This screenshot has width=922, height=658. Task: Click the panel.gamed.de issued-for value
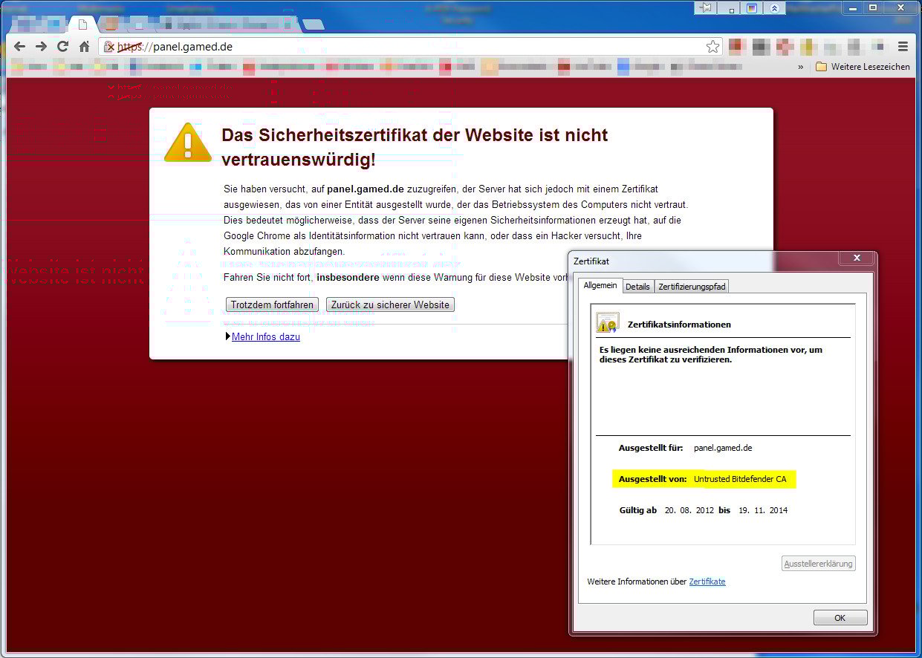point(723,448)
